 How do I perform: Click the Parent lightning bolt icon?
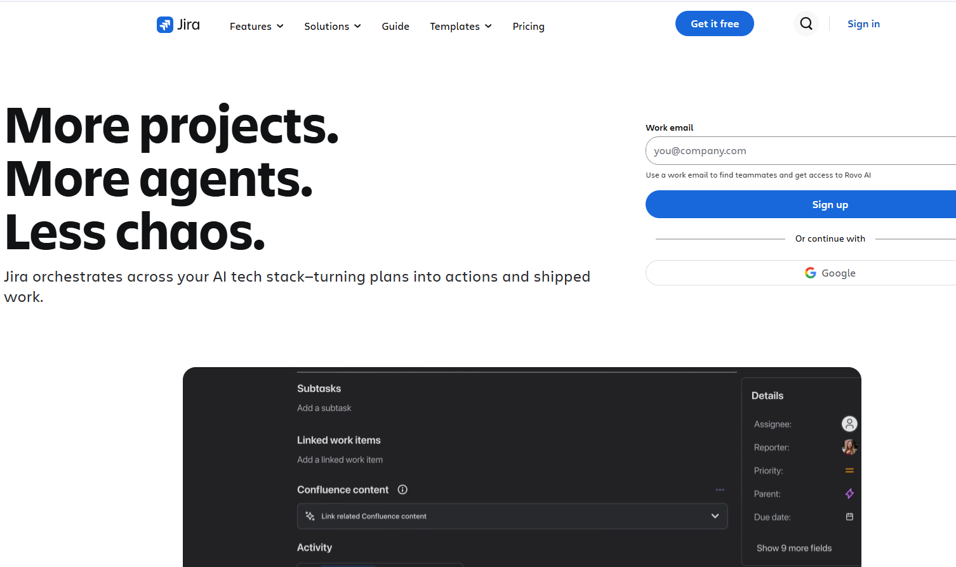tap(849, 493)
